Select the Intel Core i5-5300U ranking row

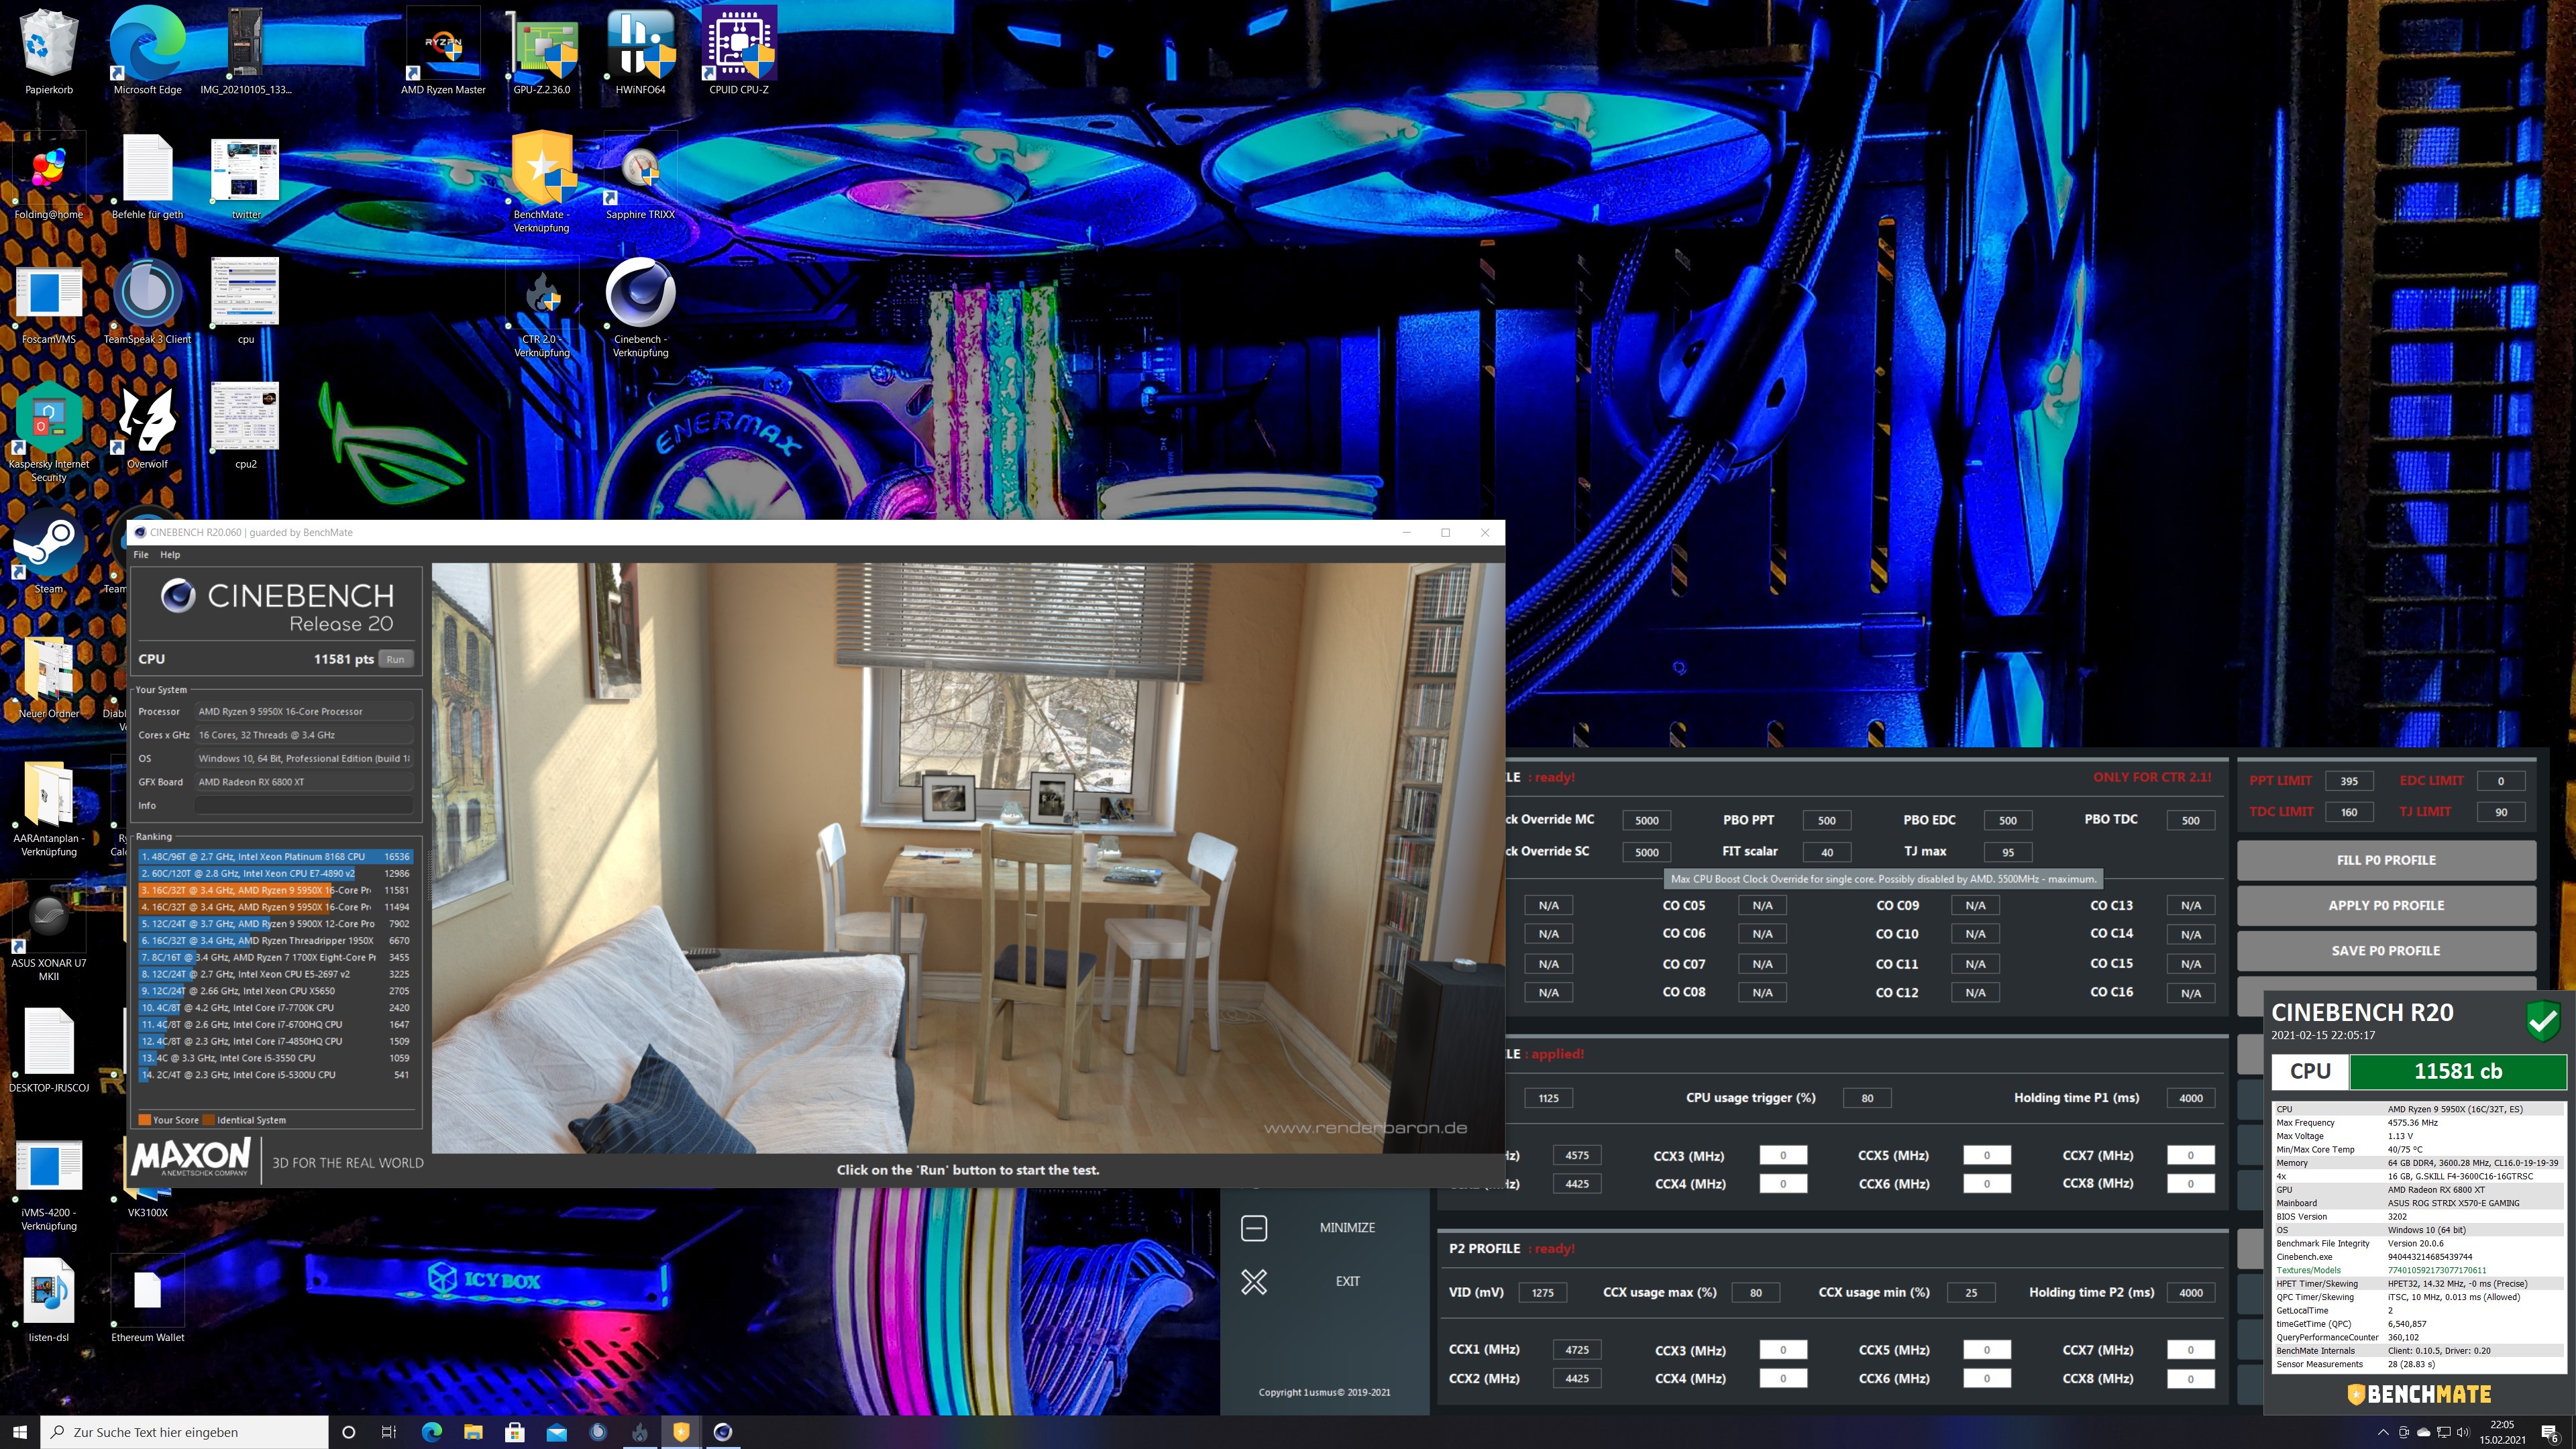[276, 1075]
